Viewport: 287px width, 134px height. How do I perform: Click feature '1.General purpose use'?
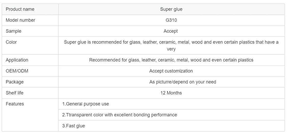point(86,104)
